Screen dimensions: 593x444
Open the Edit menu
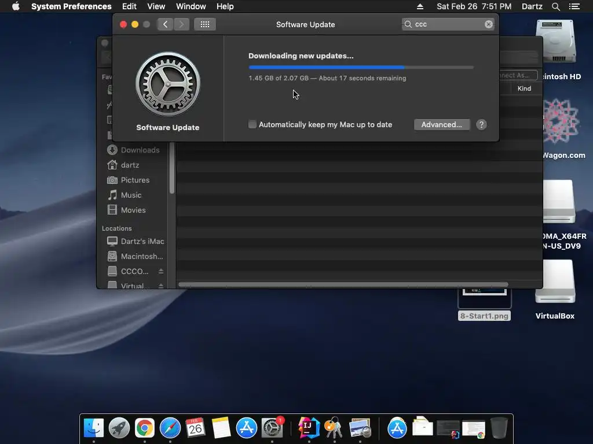click(129, 6)
